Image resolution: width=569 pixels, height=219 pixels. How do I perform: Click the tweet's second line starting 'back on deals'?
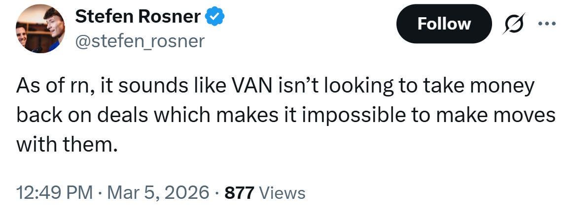pyautogui.click(x=286, y=116)
